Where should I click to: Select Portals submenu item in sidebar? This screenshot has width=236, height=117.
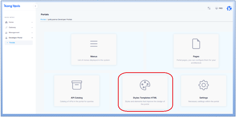12,43
